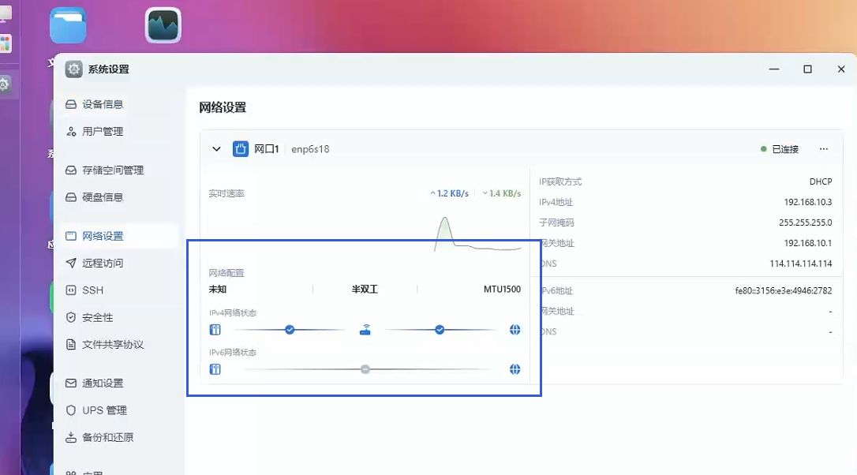Viewport: 857px width, 475px height.
Task: Click DNS value 114.114.114.114
Action: click(x=801, y=264)
